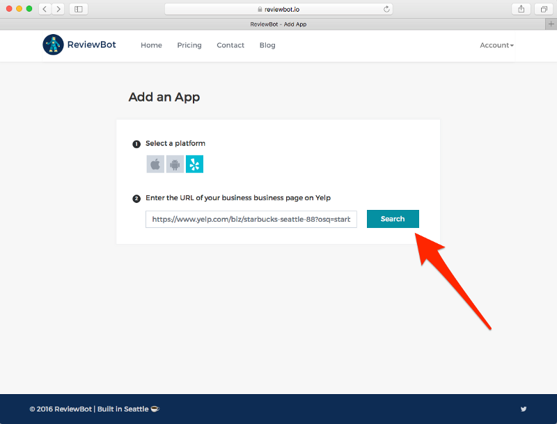Go to the Contact page

click(230, 45)
